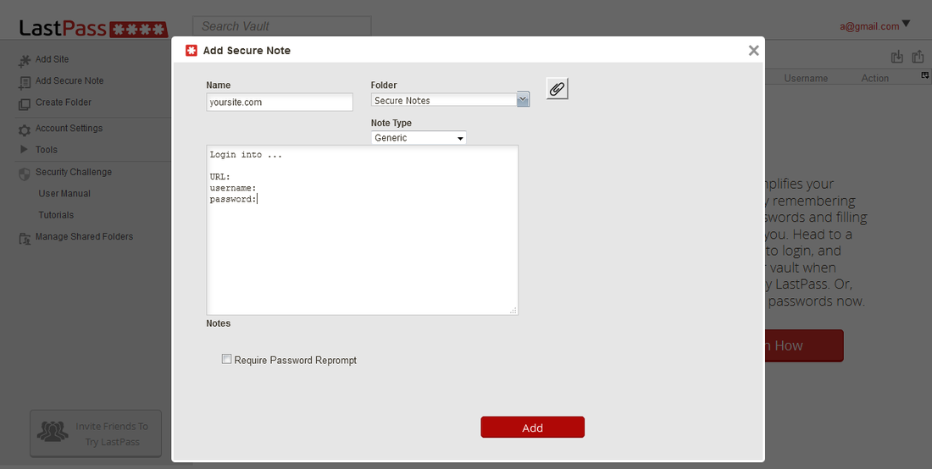Screen dimensions: 932x469
Task: Click the small column options icon beside Action
Action: [925, 75]
